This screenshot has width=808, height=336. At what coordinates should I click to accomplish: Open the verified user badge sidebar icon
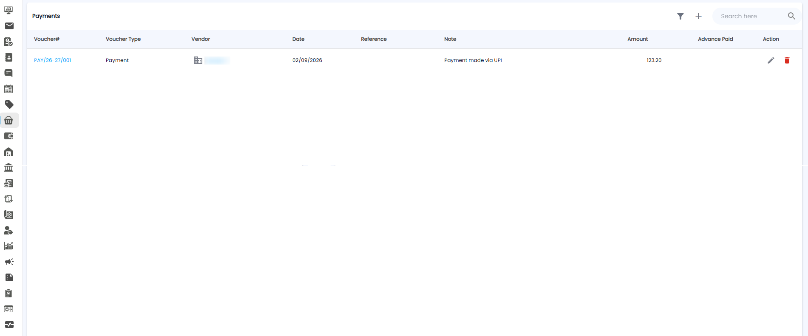coord(9,42)
